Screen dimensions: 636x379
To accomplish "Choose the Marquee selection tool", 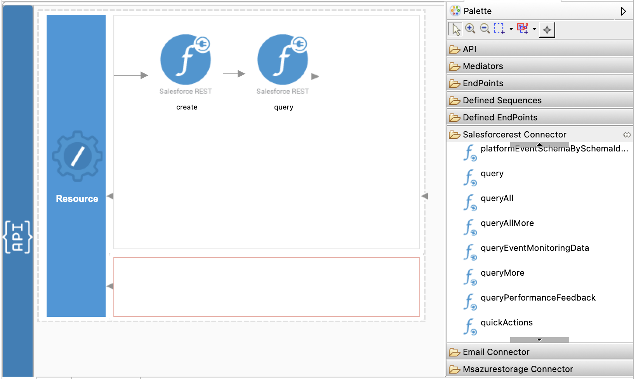I will click(x=499, y=29).
